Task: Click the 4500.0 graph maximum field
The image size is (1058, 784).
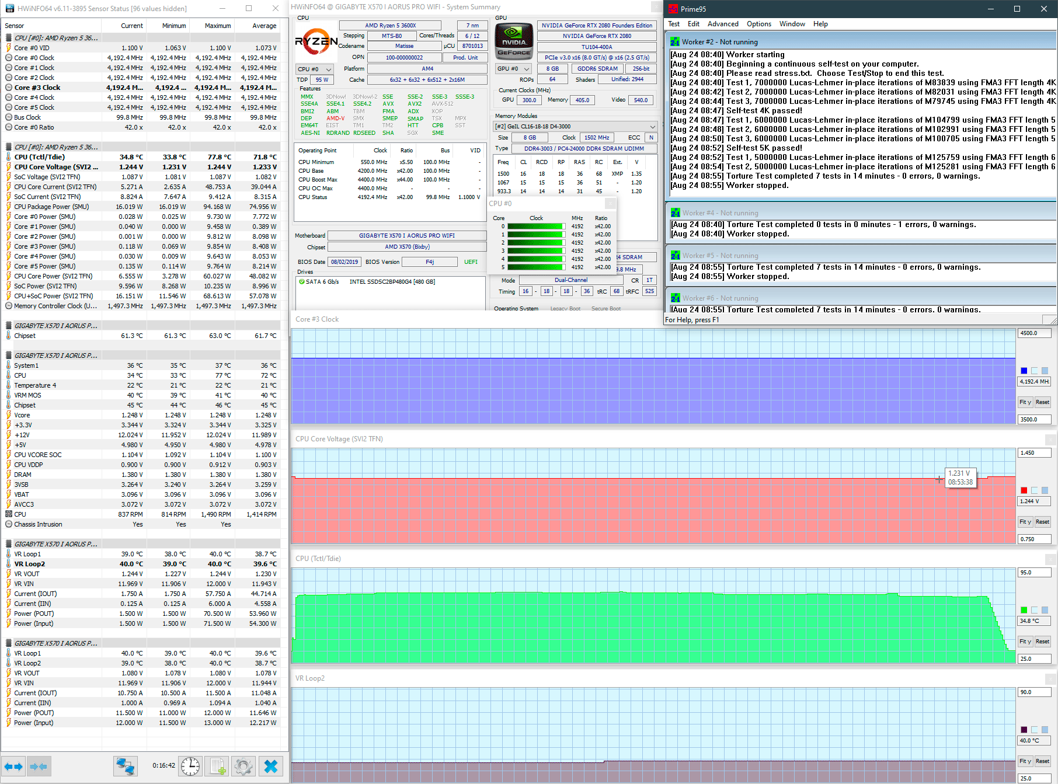Action: coord(1035,333)
